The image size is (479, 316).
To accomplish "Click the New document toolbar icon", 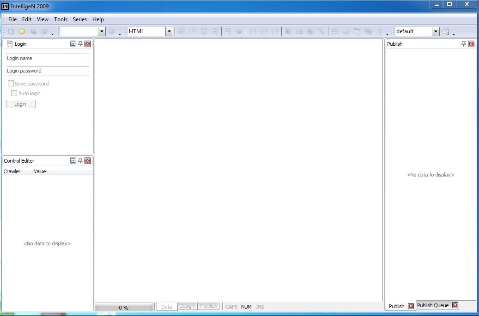I will pyautogui.click(x=11, y=31).
